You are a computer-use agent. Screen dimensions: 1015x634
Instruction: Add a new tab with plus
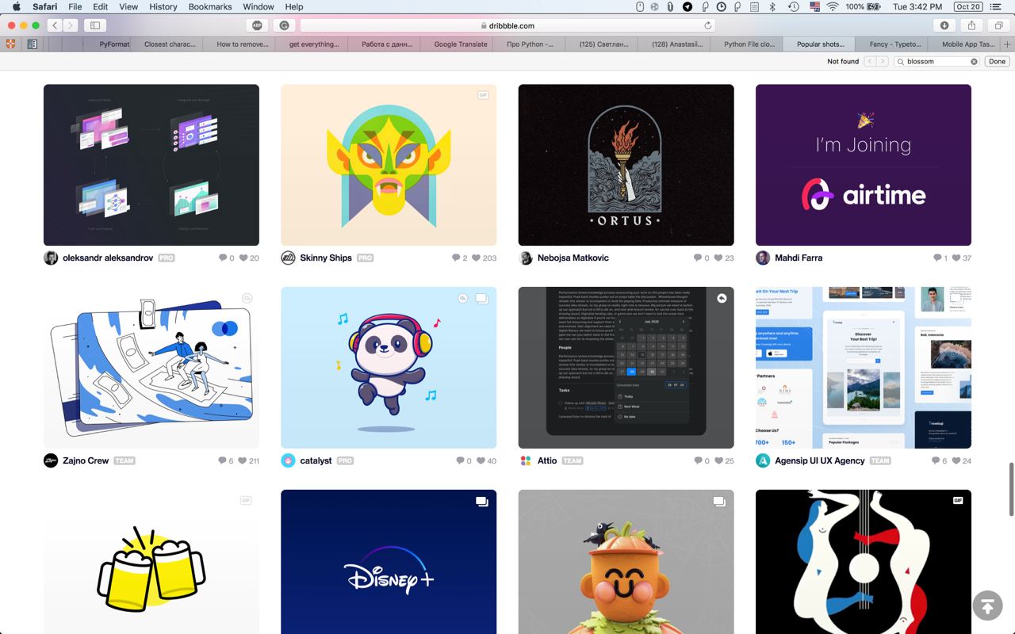pyautogui.click(x=1007, y=44)
